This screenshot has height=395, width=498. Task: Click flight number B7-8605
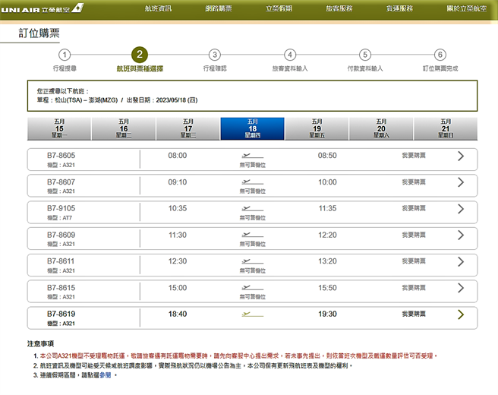click(x=61, y=156)
